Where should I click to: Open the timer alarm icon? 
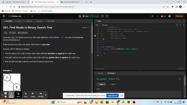(103, 16)
